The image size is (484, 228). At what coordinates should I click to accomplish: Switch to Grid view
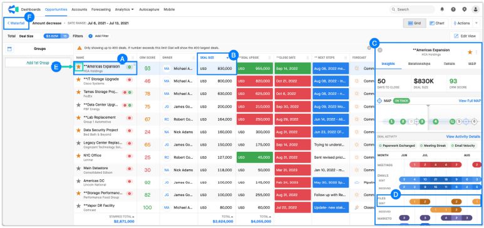click(414, 23)
